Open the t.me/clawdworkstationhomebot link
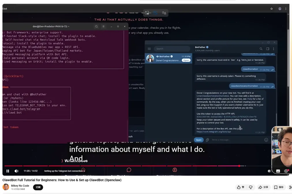292x194 pixels. 213,96
